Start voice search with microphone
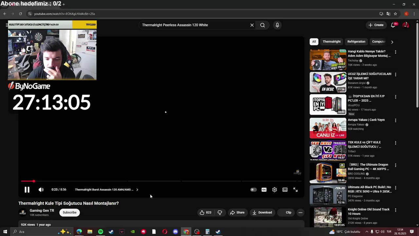Screen dimensions: 419x236 [x=277, y=25]
